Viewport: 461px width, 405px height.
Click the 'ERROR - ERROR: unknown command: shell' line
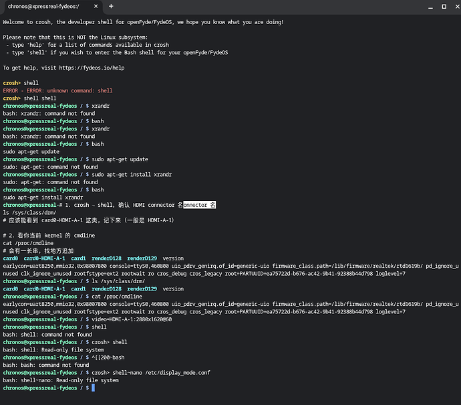pyautogui.click(x=57, y=91)
